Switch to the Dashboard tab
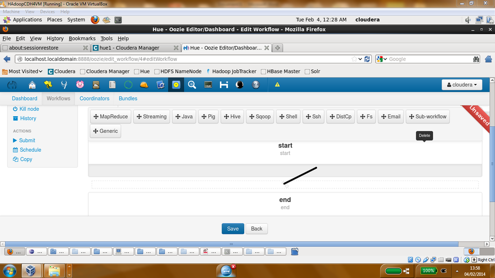Viewport: 495px width, 278px height. [25, 98]
